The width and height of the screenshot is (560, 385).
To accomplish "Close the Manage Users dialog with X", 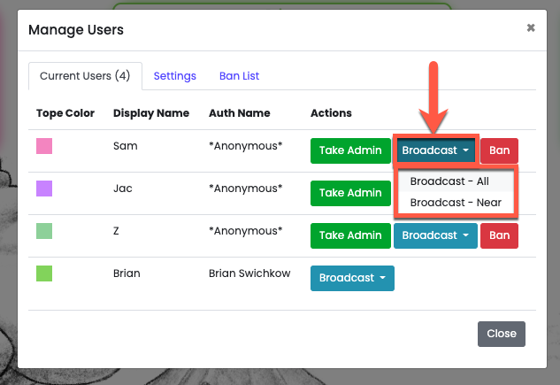I will coord(531,28).
